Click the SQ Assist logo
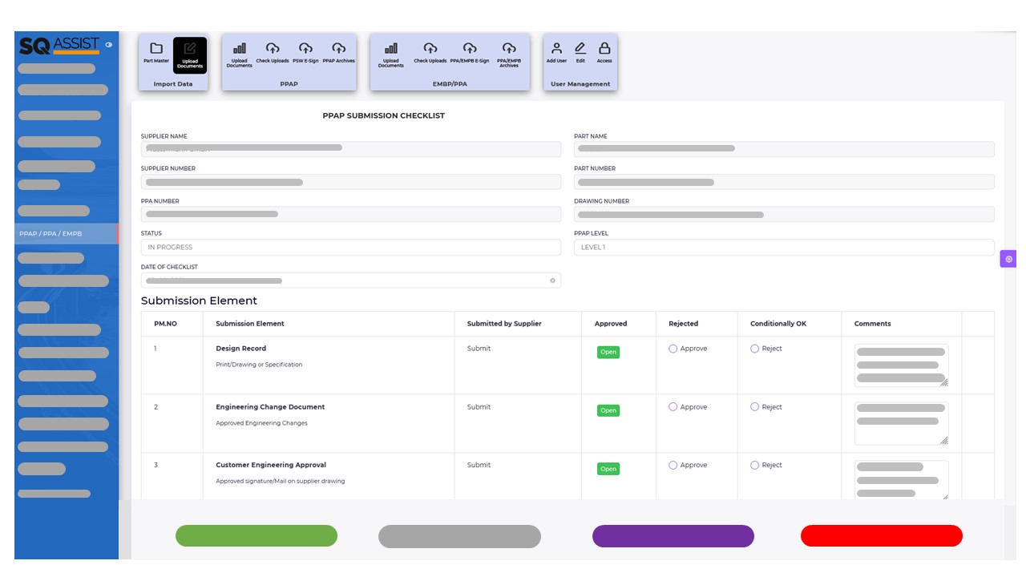The image size is (1026, 577). (59, 46)
